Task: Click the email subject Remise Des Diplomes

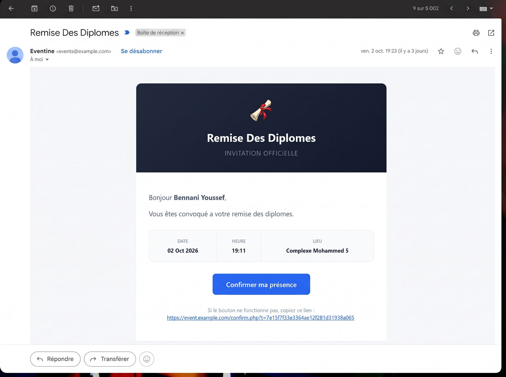Action: pos(74,33)
